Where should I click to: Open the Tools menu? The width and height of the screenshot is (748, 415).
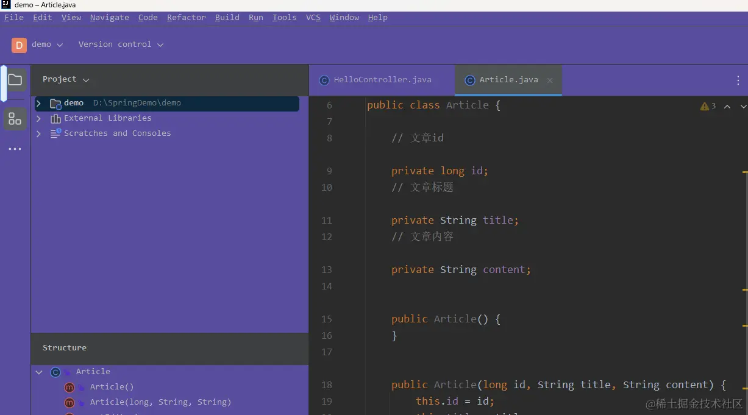point(285,18)
